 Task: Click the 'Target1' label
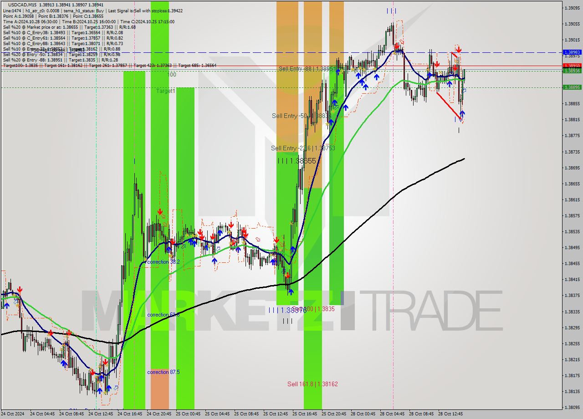[x=165, y=91]
